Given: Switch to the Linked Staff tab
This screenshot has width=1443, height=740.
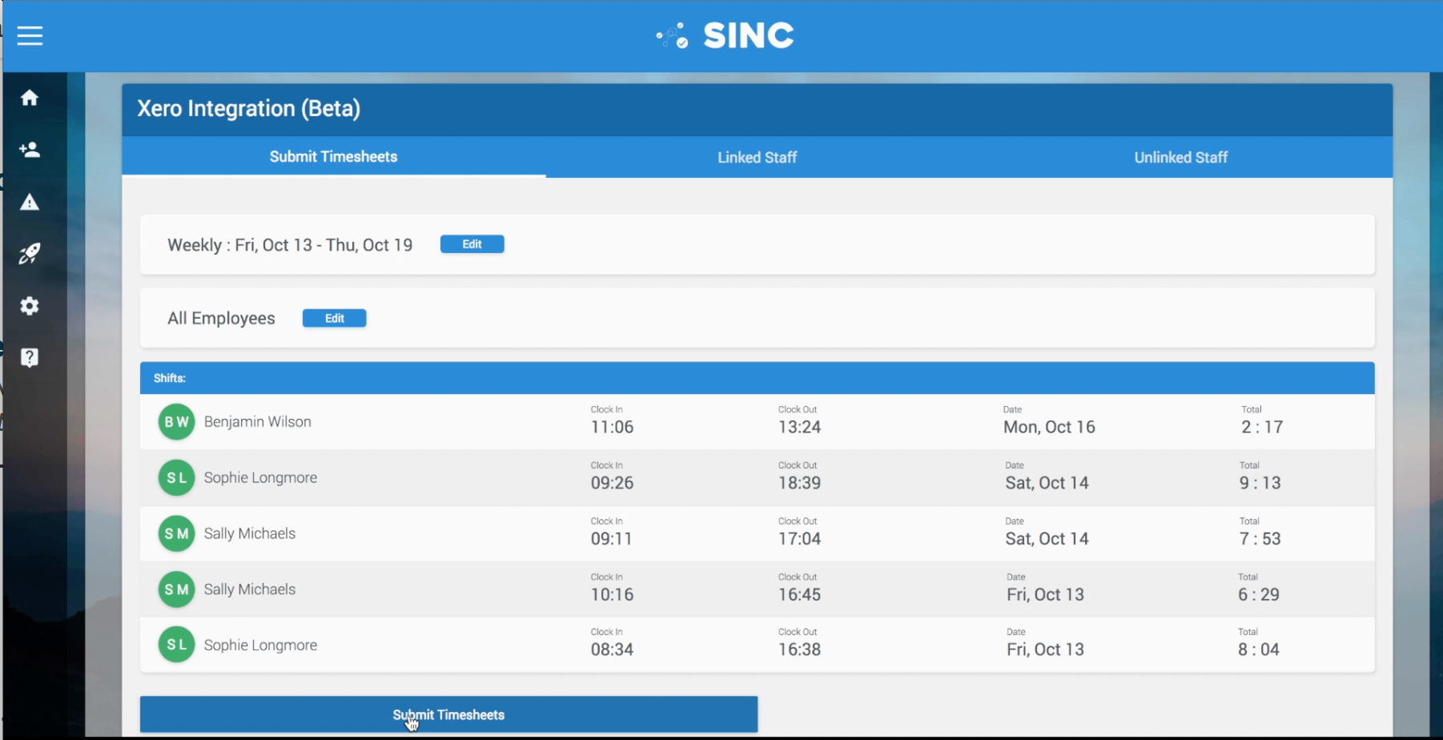Looking at the screenshot, I should [x=757, y=157].
